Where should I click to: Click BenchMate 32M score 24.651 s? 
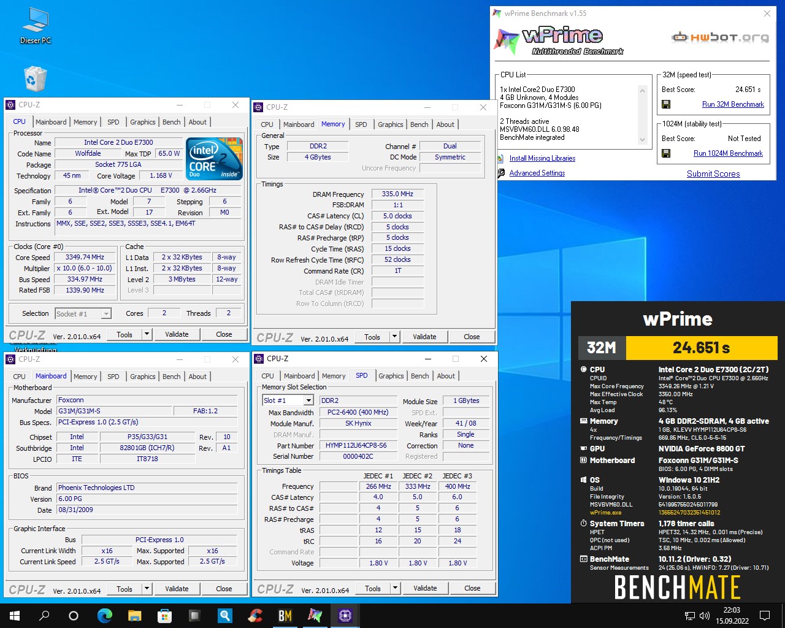702,348
